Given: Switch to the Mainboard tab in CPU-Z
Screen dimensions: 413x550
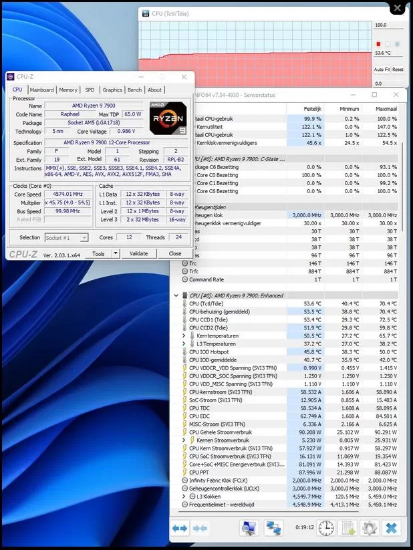Looking at the screenshot, I should 41,90.
